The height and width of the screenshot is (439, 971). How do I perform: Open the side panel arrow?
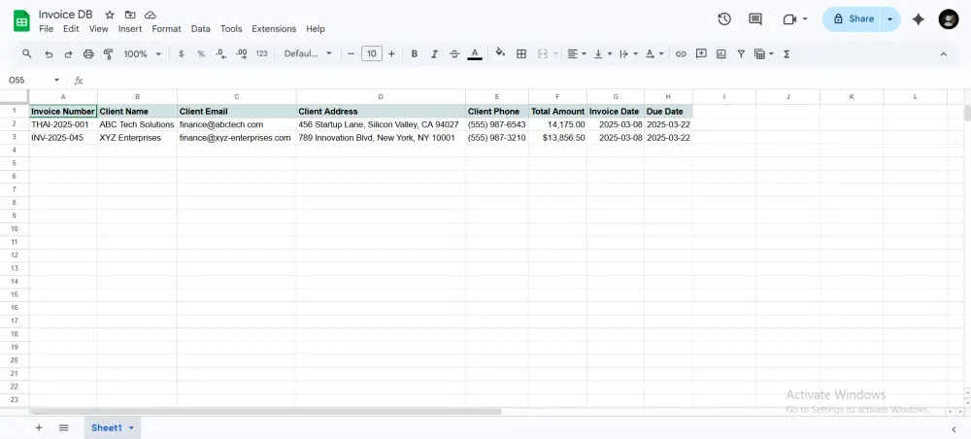click(954, 428)
